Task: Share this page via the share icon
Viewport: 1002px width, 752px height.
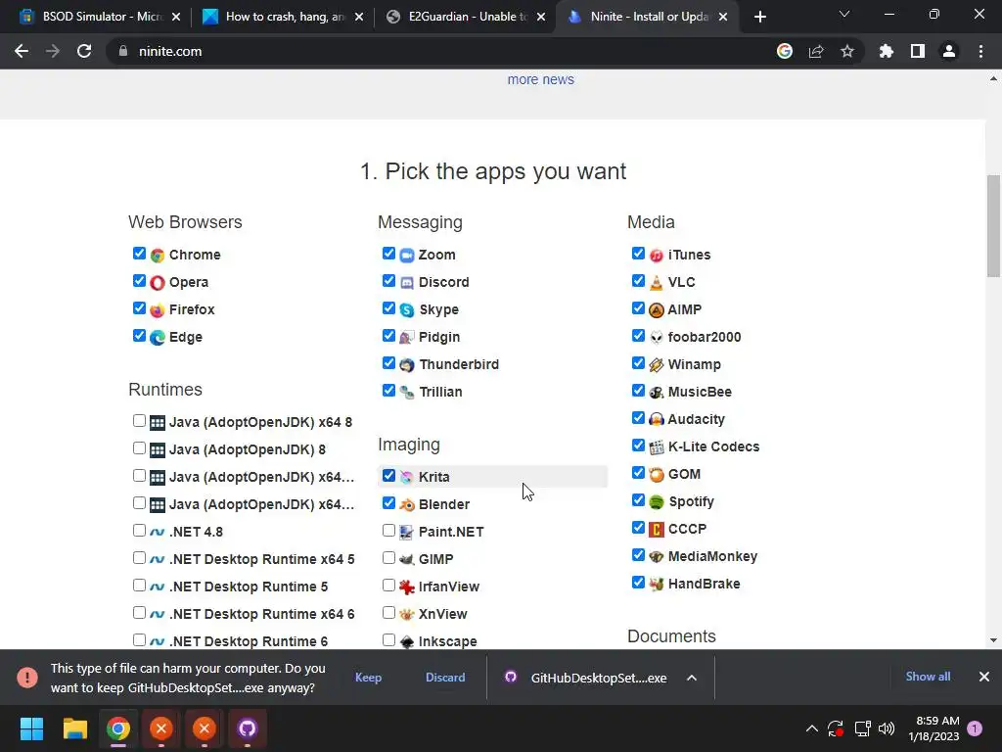Action: 816,51
